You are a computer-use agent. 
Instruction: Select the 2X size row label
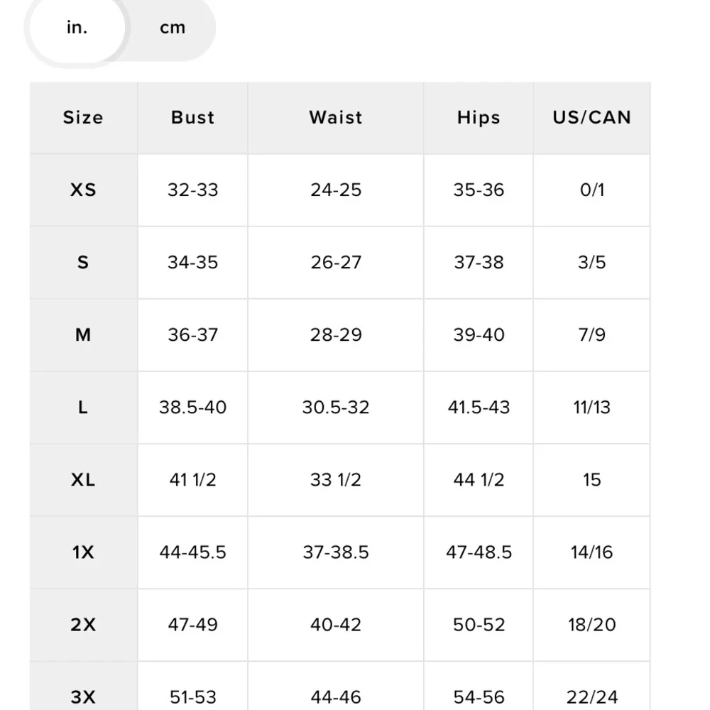point(83,625)
